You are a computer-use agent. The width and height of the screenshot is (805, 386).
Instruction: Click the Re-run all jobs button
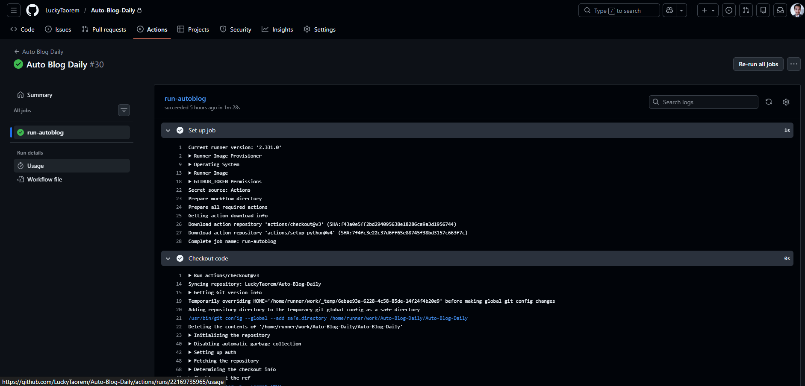coord(758,64)
